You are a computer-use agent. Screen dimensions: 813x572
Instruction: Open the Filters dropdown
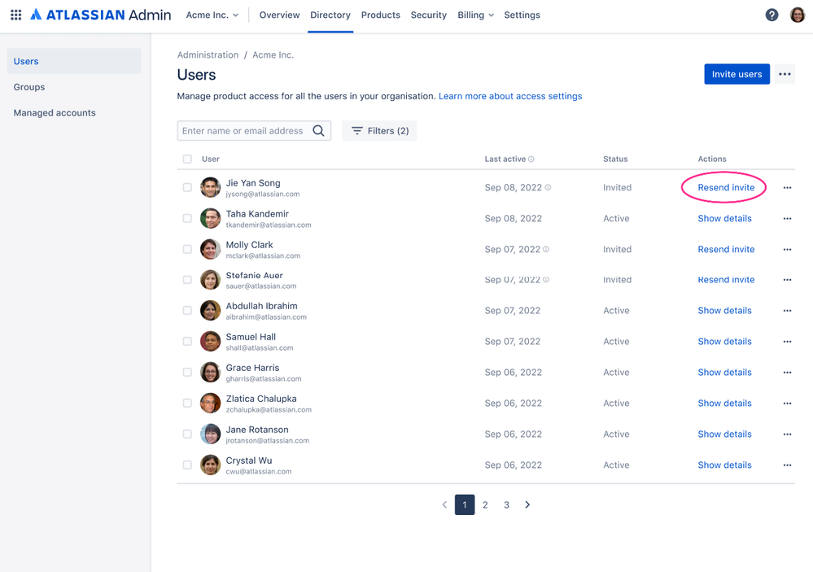coord(378,130)
